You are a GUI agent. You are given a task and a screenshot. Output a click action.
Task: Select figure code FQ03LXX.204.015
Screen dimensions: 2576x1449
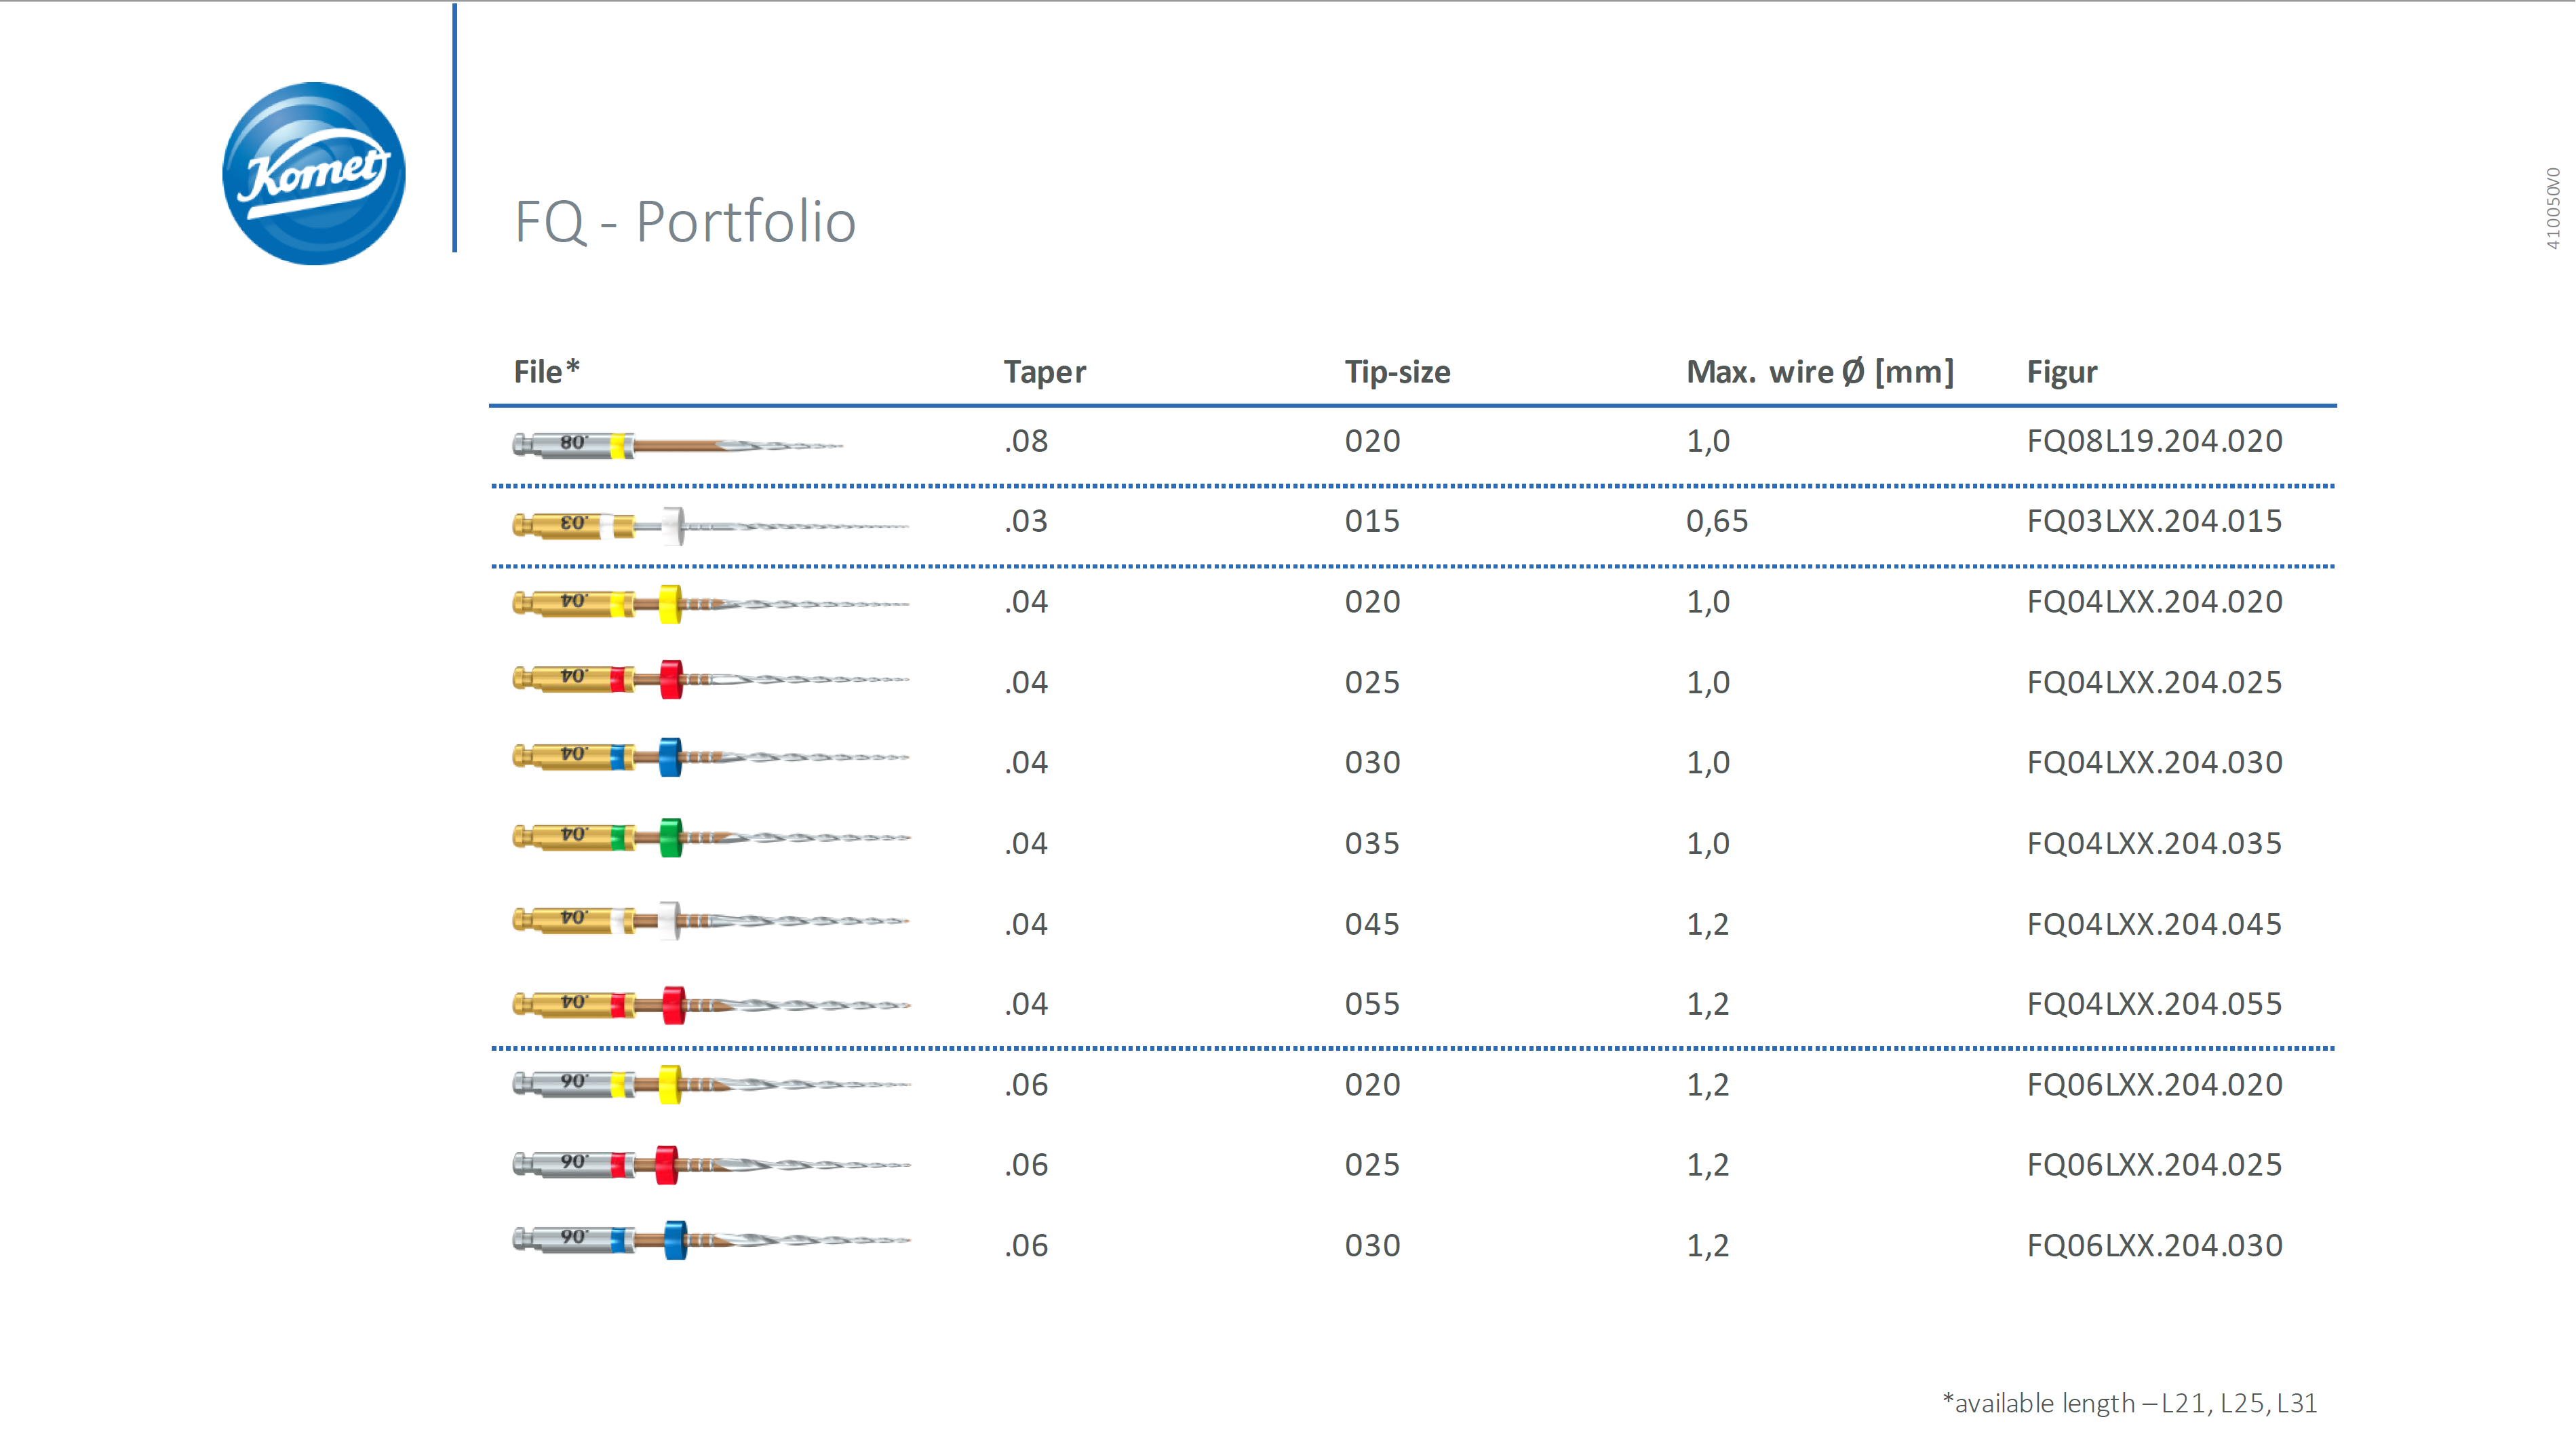tap(2155, 521)
